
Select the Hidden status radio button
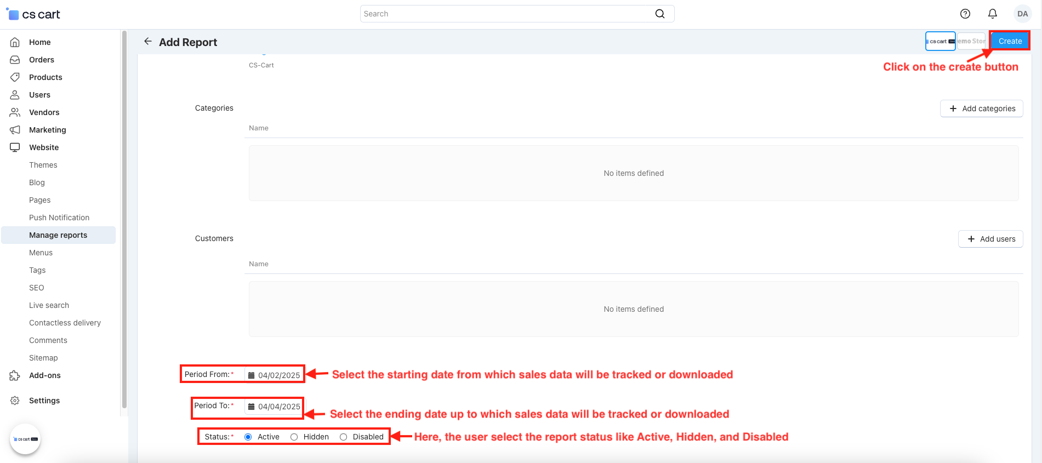[x=294, y=437]
